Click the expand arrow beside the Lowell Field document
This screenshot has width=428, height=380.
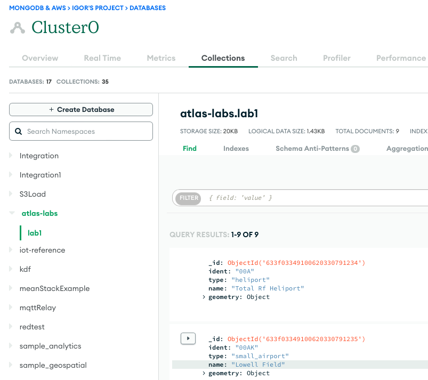coord(188,338)
